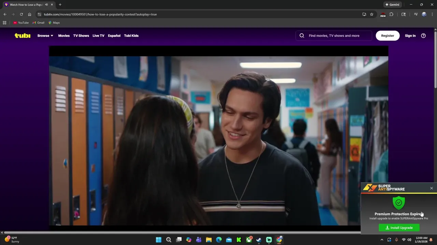
Task: Open the red 2024 extension icon
Action: pyautogui.click(x=383, y=15)
